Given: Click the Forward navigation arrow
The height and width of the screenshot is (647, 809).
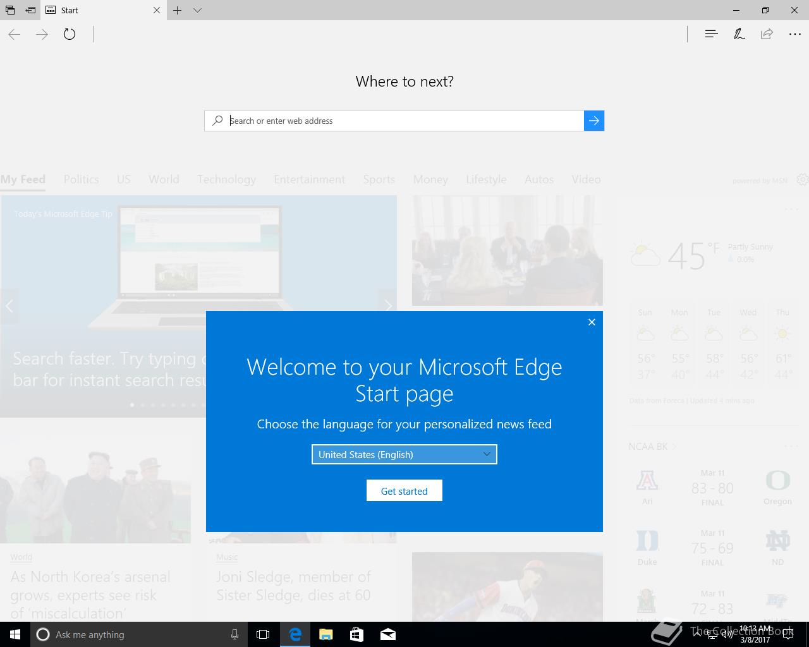Looking at the screenshot, I should (42, 34).
